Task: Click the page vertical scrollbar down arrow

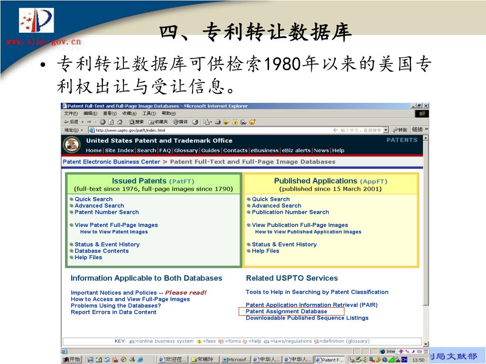Action: pyautogui.click(x=426, y=344)
